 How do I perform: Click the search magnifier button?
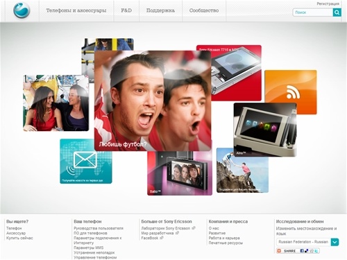pos(337,12)
